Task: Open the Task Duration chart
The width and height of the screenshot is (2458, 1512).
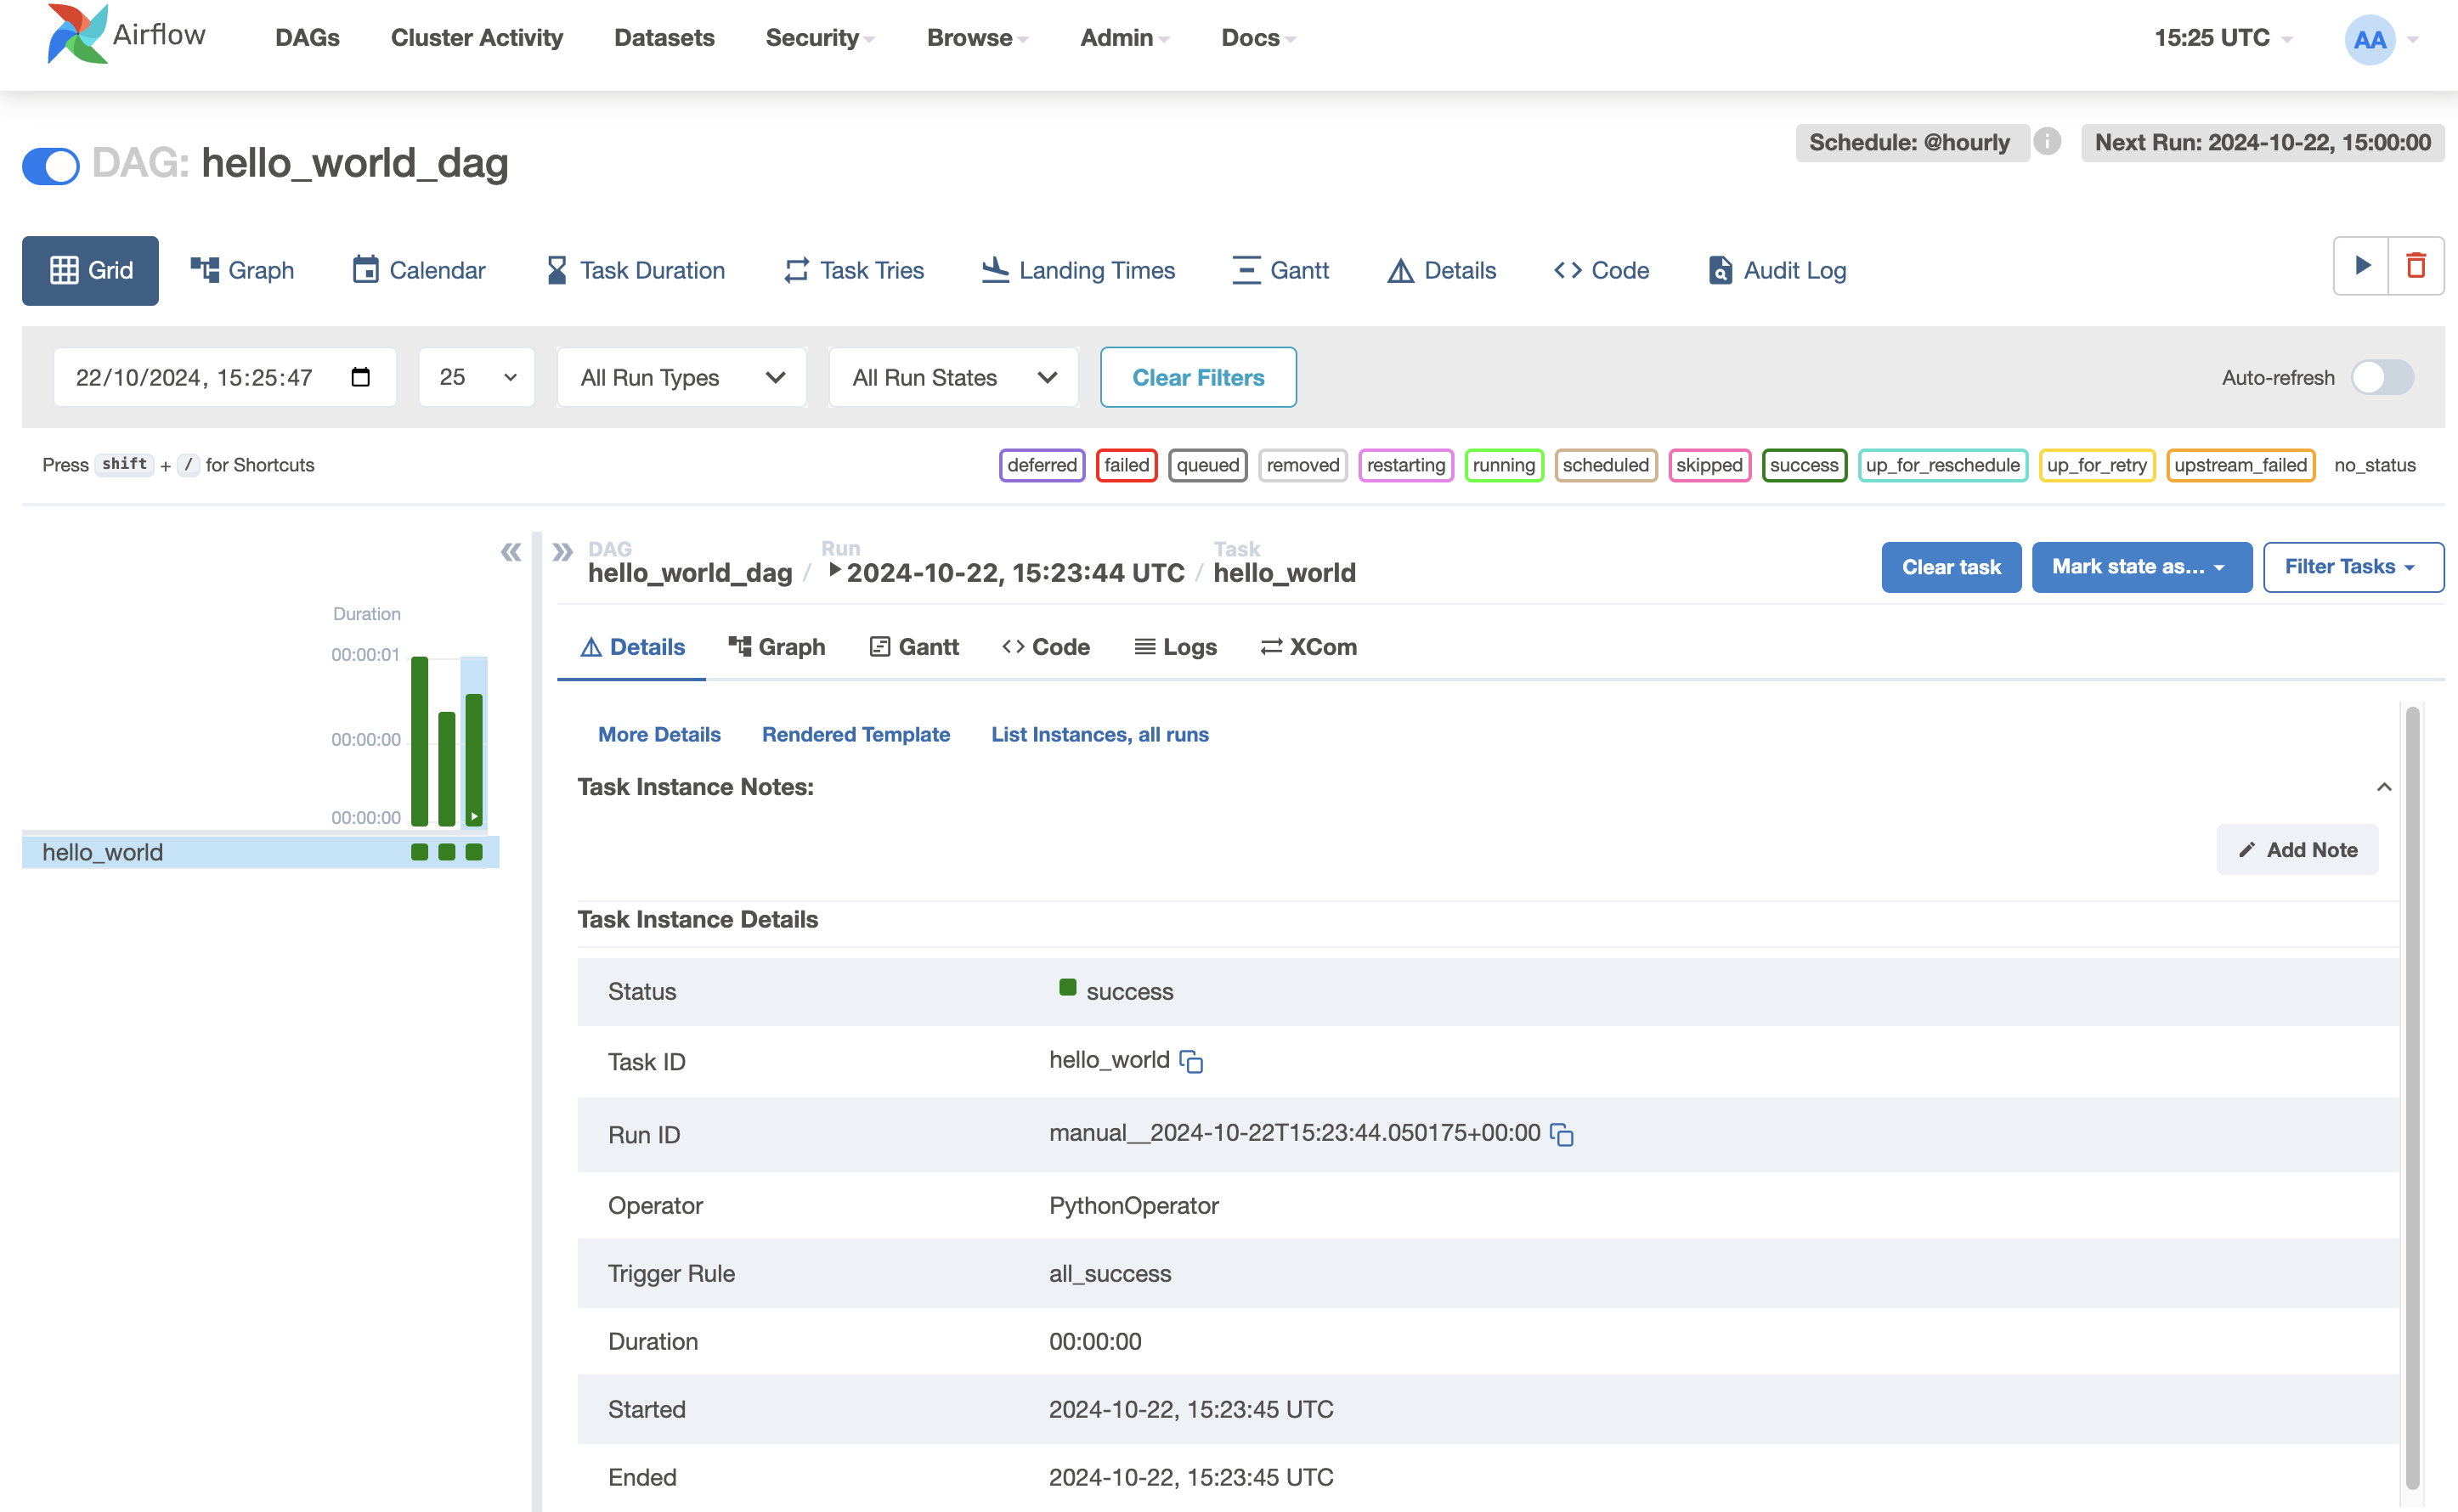Action: click(x=635, y=270)
